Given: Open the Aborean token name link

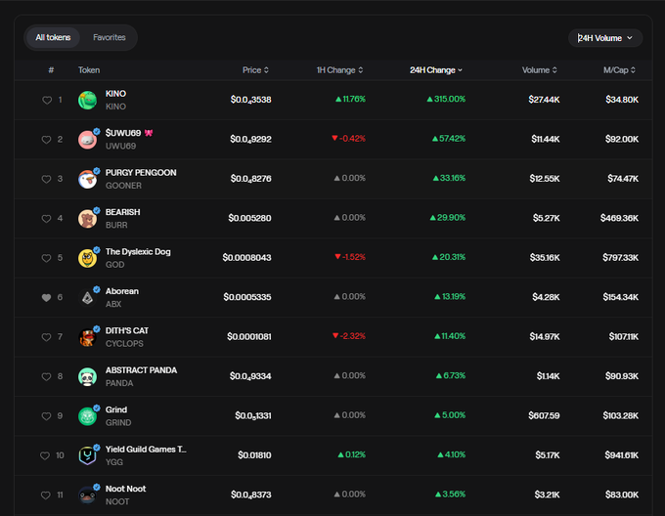Looking at the screenshot, I should [x=122, y=291].
